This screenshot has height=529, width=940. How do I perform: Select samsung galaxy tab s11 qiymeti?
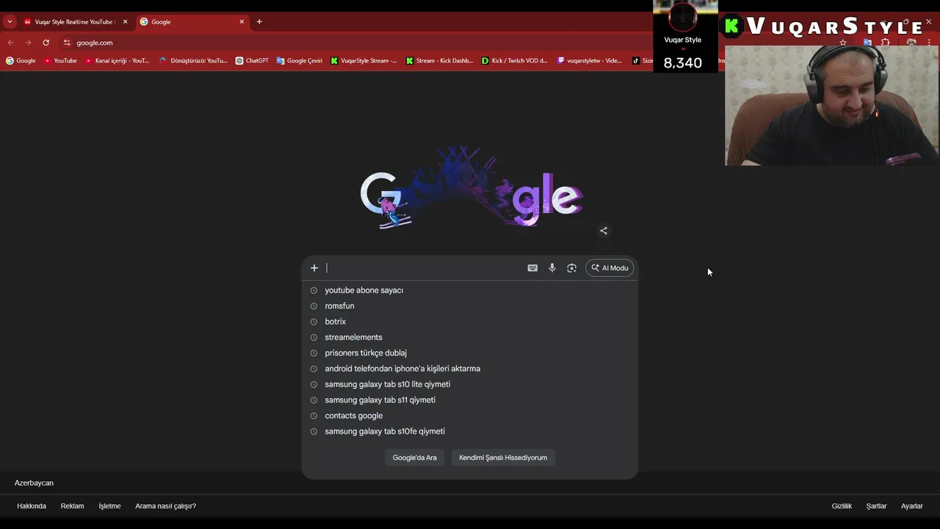470,400
